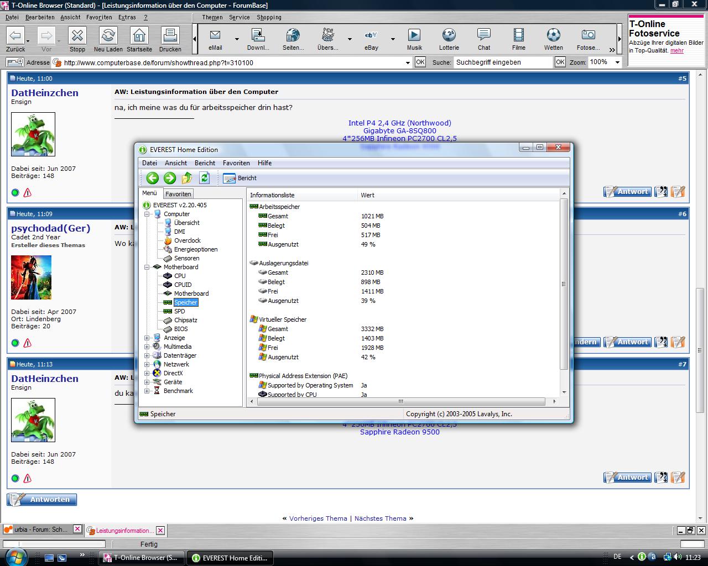Click the DatHeinzchen avatar in post #5
The height and width of the screenshot is (566, 708).
(33, 134)
